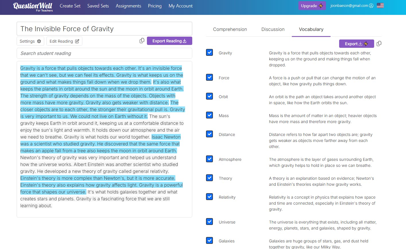Open Settings with the gear icon
Image resolution: width=406 pixels, height=249 pixels.
(x=30, y=41)
